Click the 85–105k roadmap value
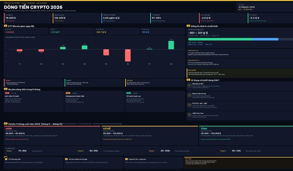 coord(165,151)
